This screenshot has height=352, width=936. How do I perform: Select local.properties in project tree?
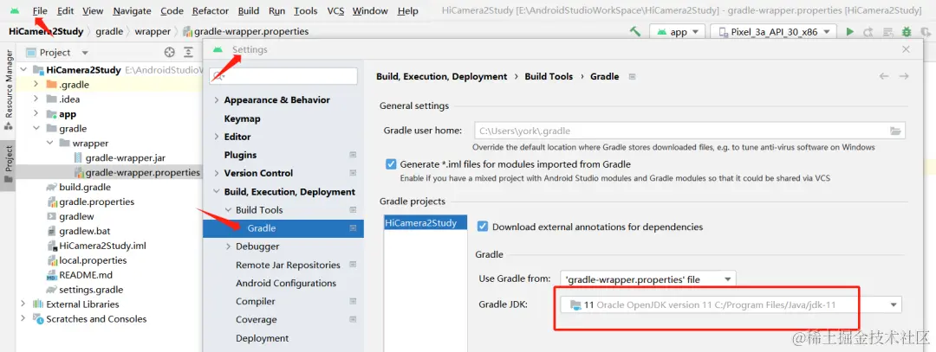click(93, 260)
